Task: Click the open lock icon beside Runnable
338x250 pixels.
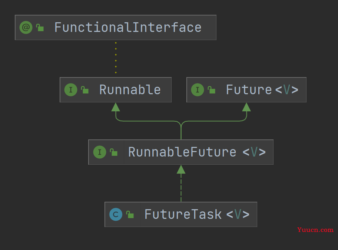Action: click(x=85, y=90)
